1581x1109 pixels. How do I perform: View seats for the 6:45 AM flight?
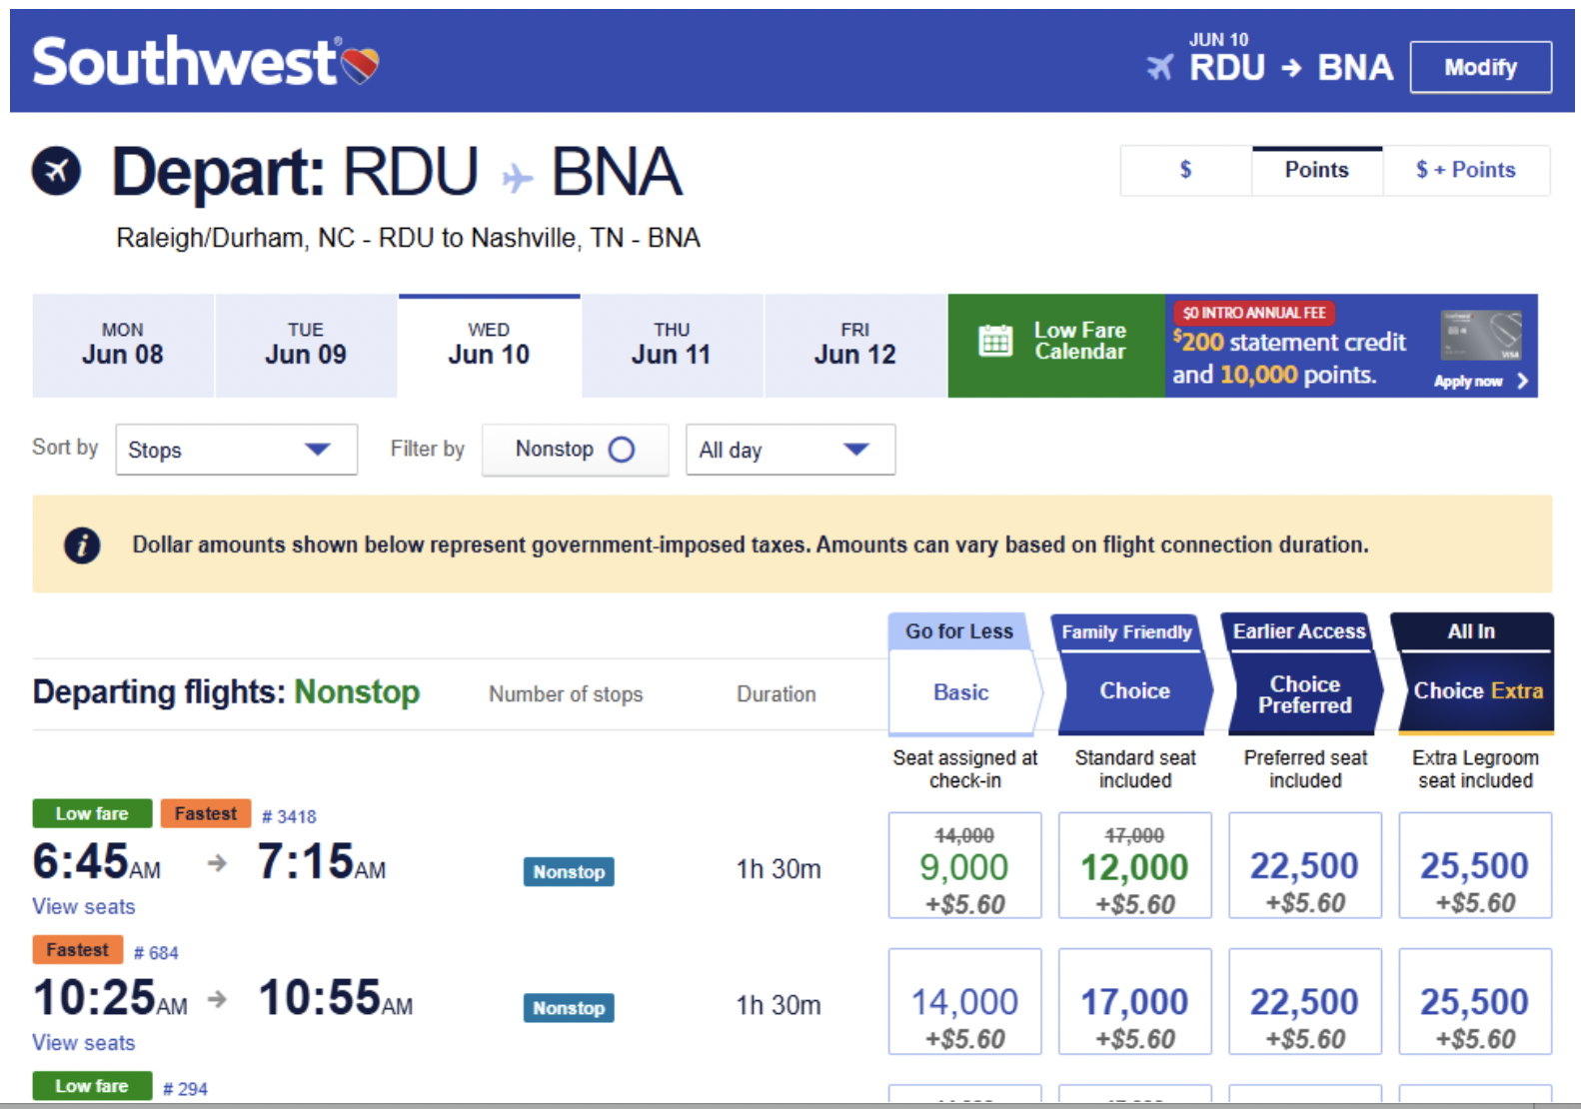coord(84,906)
